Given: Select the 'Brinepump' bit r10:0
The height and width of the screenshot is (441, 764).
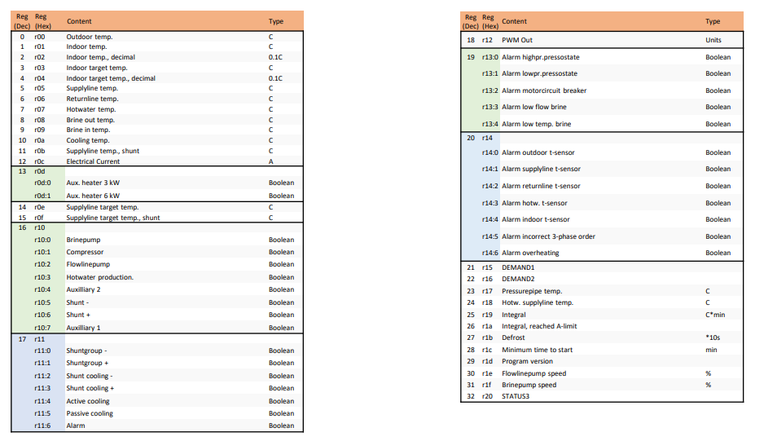Looking at the screenshot, I should coord(83,240).
